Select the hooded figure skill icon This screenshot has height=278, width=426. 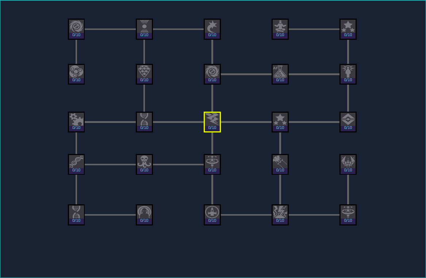144,215
